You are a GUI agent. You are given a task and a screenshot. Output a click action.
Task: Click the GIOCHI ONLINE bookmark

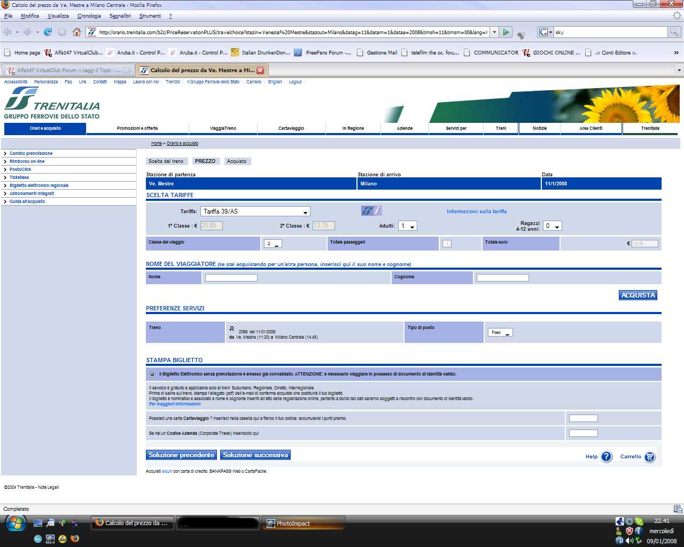click(551, 52)
